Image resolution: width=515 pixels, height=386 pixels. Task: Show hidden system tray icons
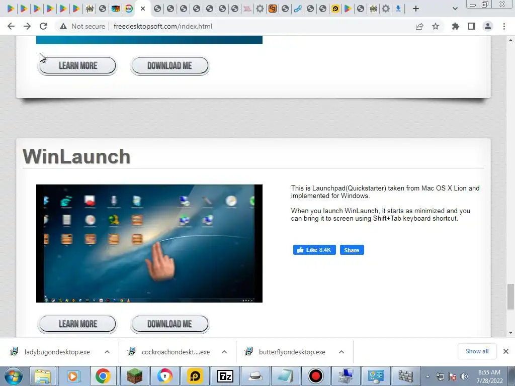(x=427, y=377)
